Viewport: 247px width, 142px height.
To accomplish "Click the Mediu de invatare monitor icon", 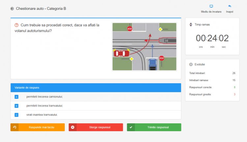I will coord(211,6).
